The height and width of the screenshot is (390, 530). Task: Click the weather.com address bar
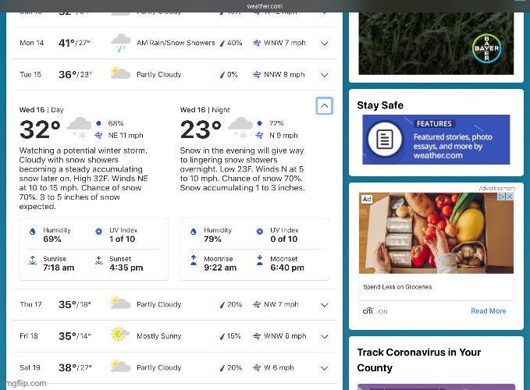(265, 6)
